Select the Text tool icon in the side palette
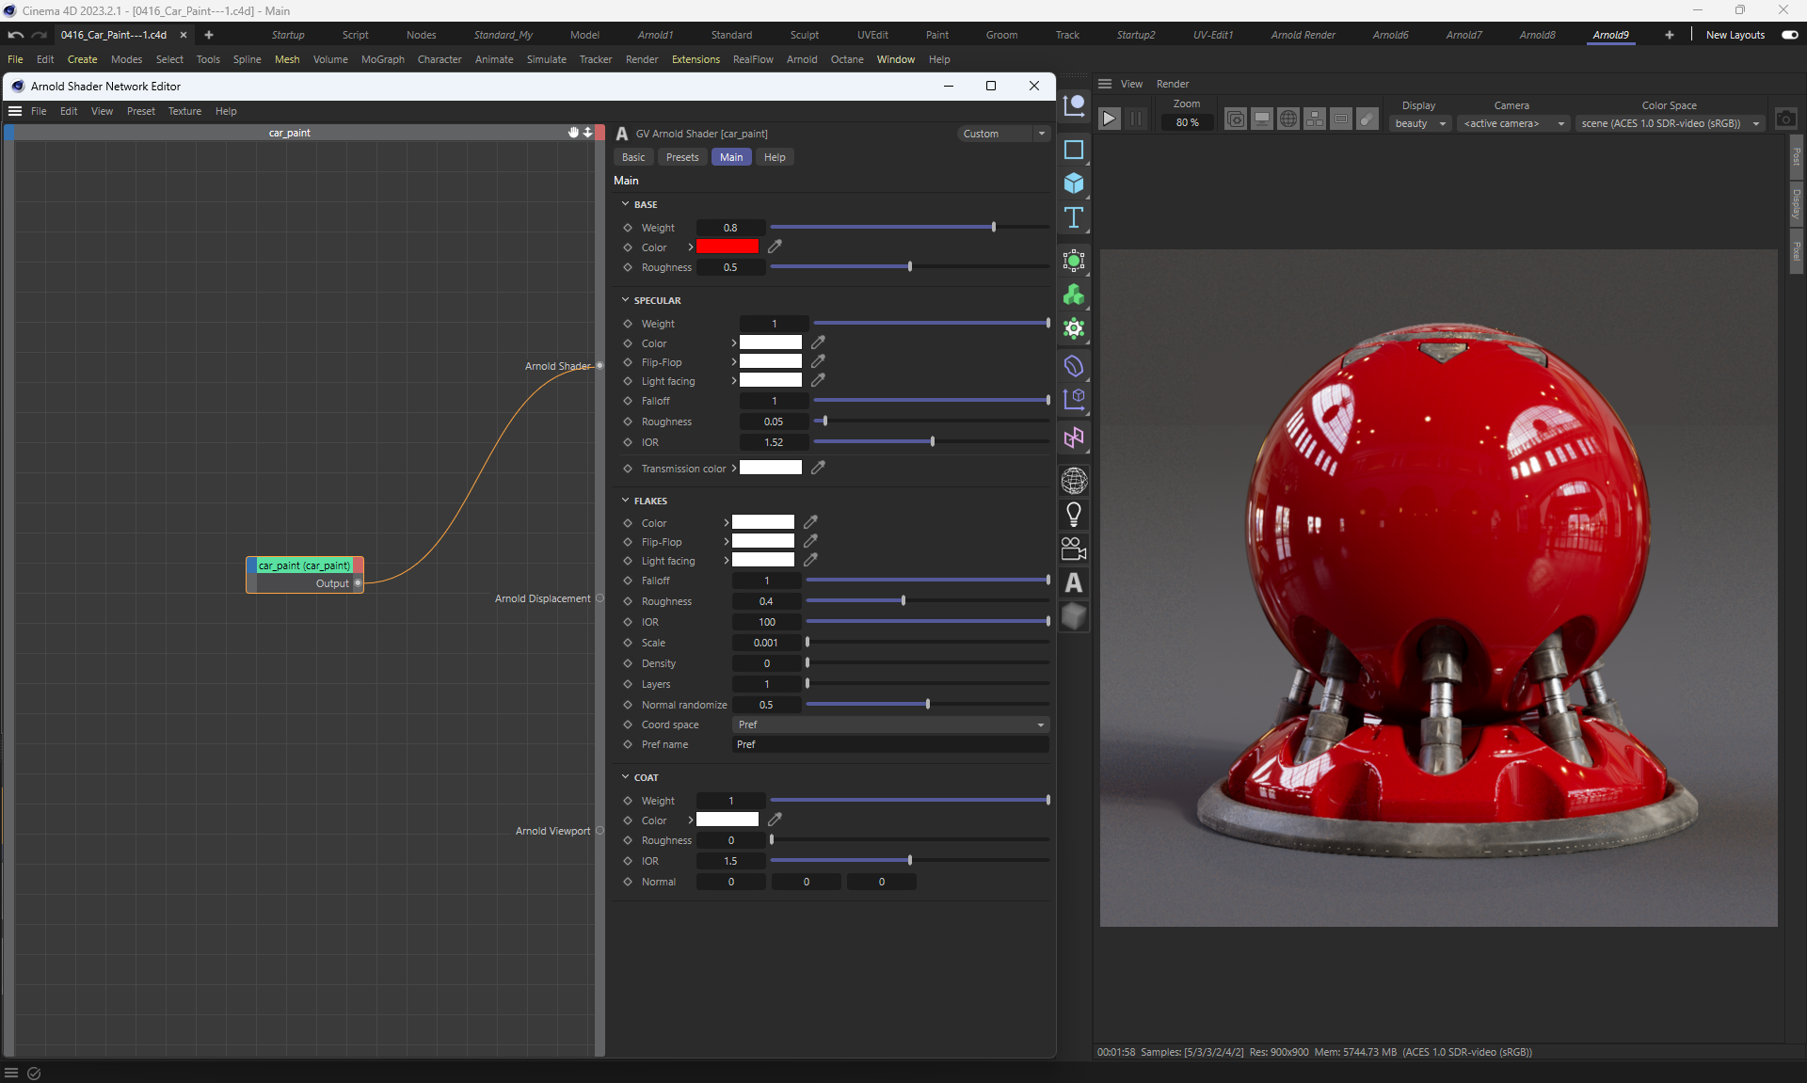This screenshot has width=1807, height=1083. (x=1074, y=218)
